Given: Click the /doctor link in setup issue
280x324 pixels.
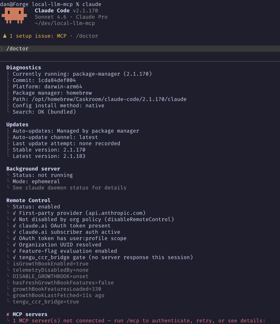Looking at the screenshot, I should [x=87, y=36].
